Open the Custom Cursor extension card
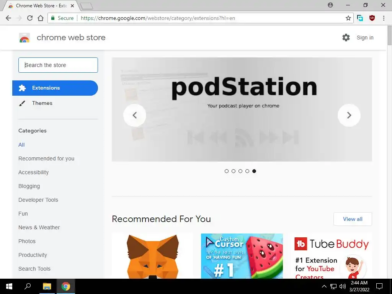This screenshot has height=294, width=392. 242,256
